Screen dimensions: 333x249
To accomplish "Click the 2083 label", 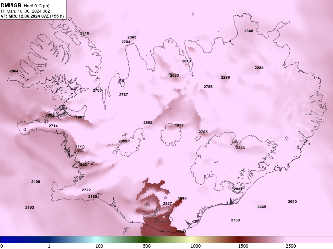I will pyautogui.click(x=174, y=75).
